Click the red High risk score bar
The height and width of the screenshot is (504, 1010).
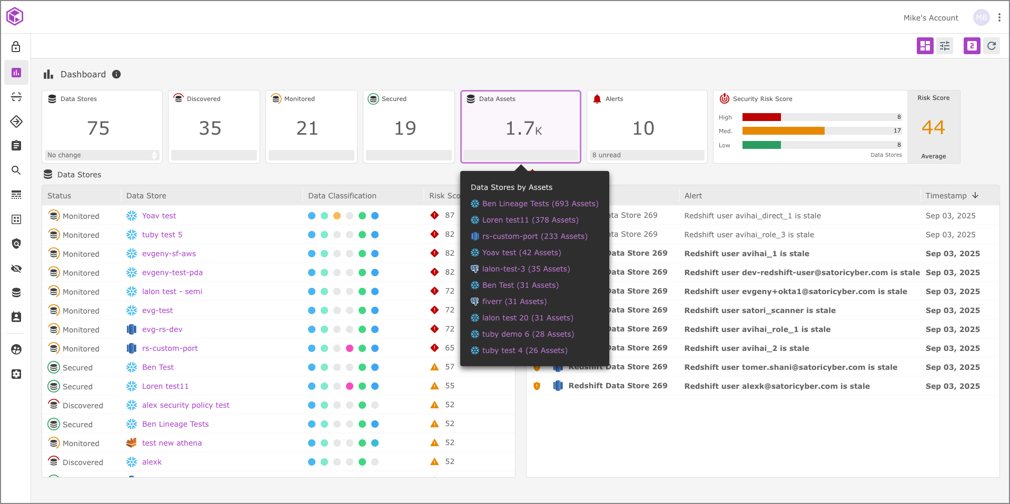[761, 117]
